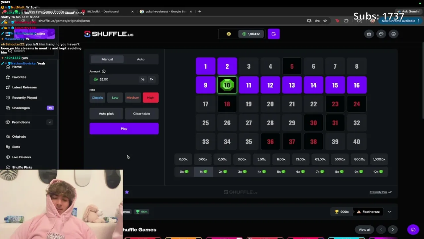Expand the Featherzzz 900x win dropdown
The image size is (424, 239).
(390, 212)
